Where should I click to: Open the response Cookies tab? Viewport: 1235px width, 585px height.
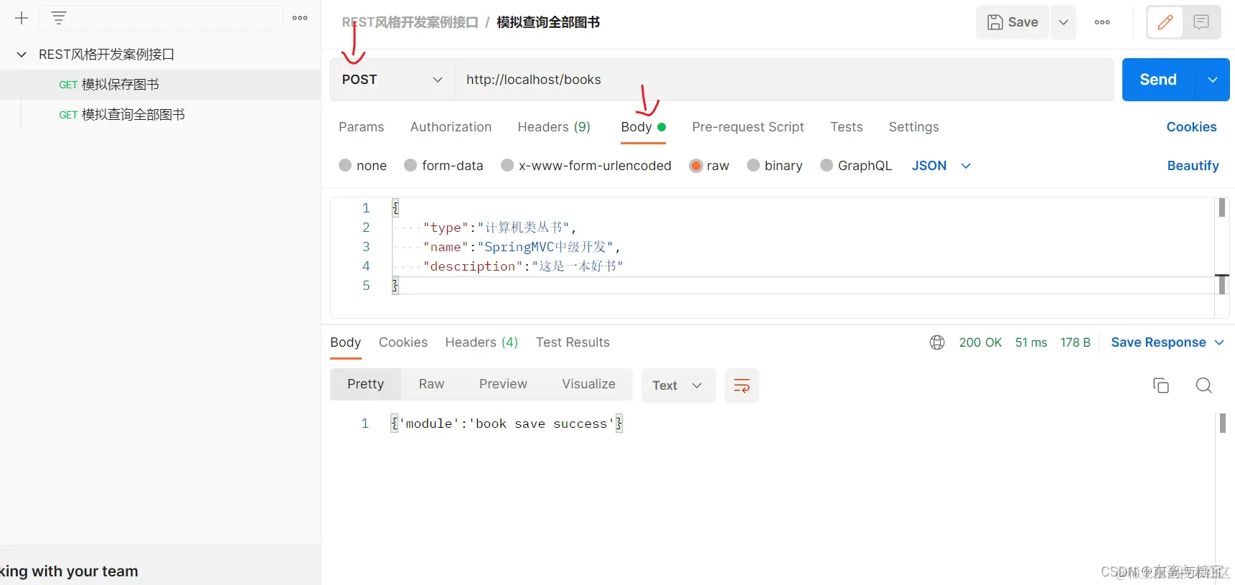[x=403, y=342]
